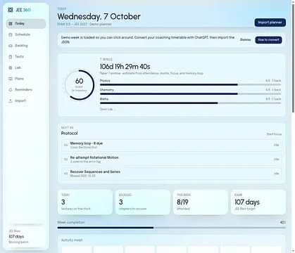295x253 pixels.
Task: Click the How to convert button
Action: pyautogui.click(x=268, y=40)
